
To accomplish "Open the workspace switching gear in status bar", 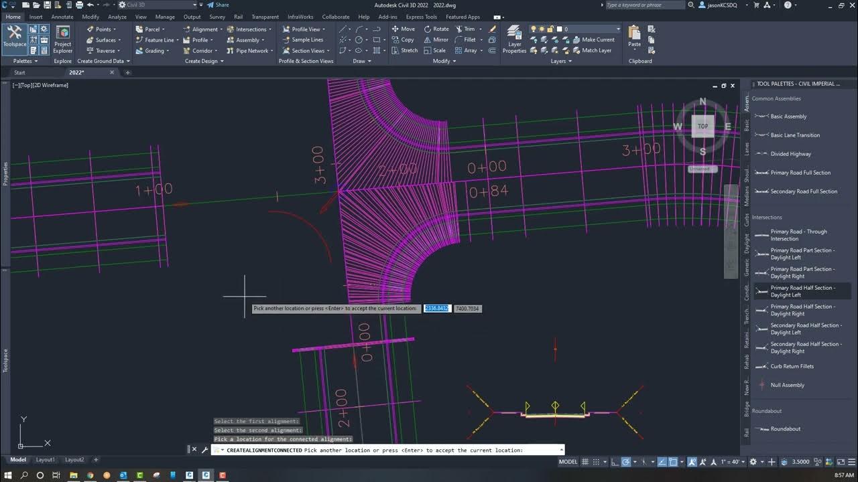I will pos(753,461).
